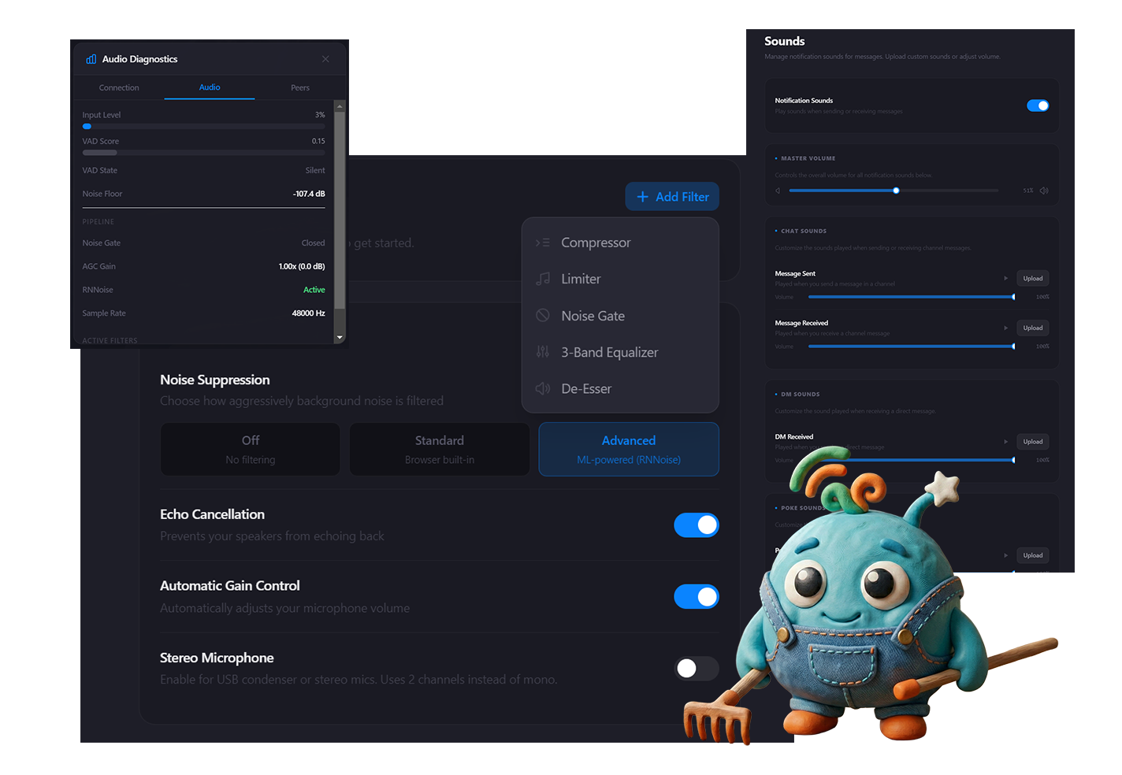Image resolution: width=1122 pixels, height=775 pixels.
Task: Select the De-Esser filter icon
Action: (x=542, y=388)
